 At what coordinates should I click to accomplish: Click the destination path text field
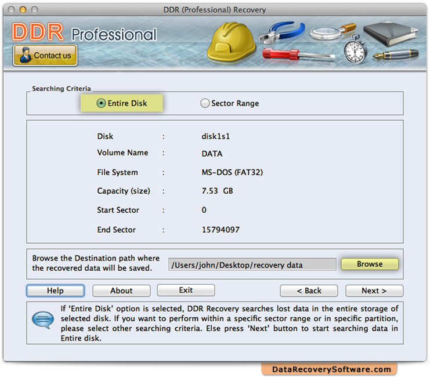tap(252, 264)
